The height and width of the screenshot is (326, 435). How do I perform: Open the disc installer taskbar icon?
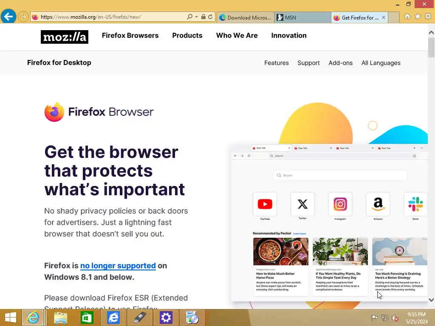coord(192,318)
